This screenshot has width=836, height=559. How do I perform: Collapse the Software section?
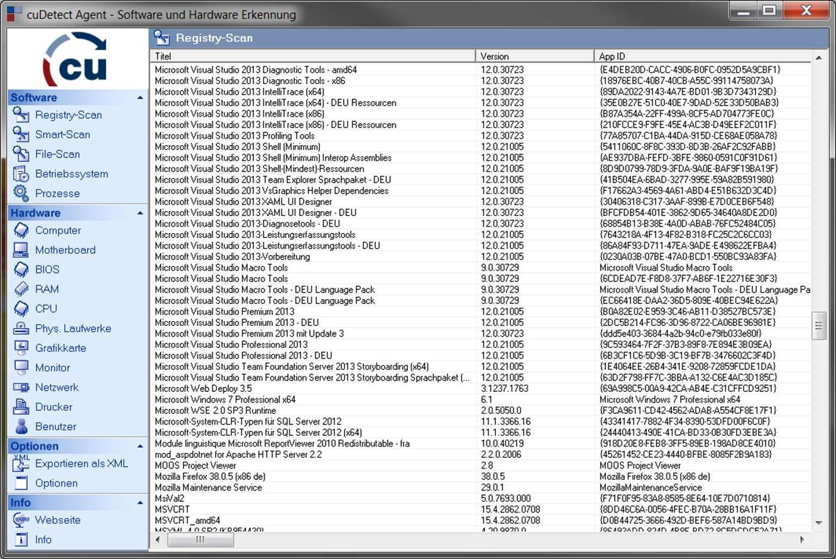pos(140,98)
